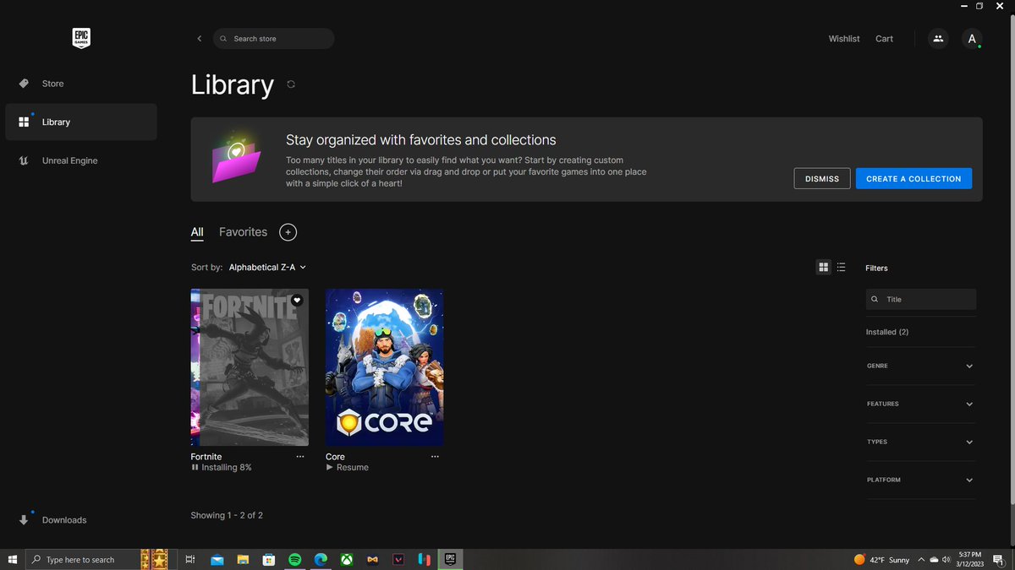Image resolution: width=1015 pixels, height=570 pixels.
Task: Open the Sort by Alphabetical Z-A dropdown
Action: click(267, 267)
